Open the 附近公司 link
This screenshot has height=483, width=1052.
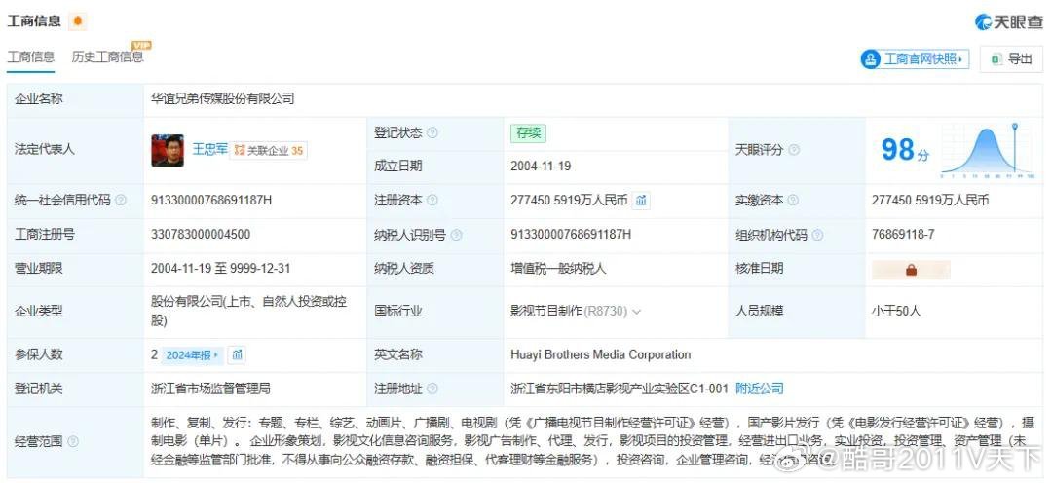760,389
